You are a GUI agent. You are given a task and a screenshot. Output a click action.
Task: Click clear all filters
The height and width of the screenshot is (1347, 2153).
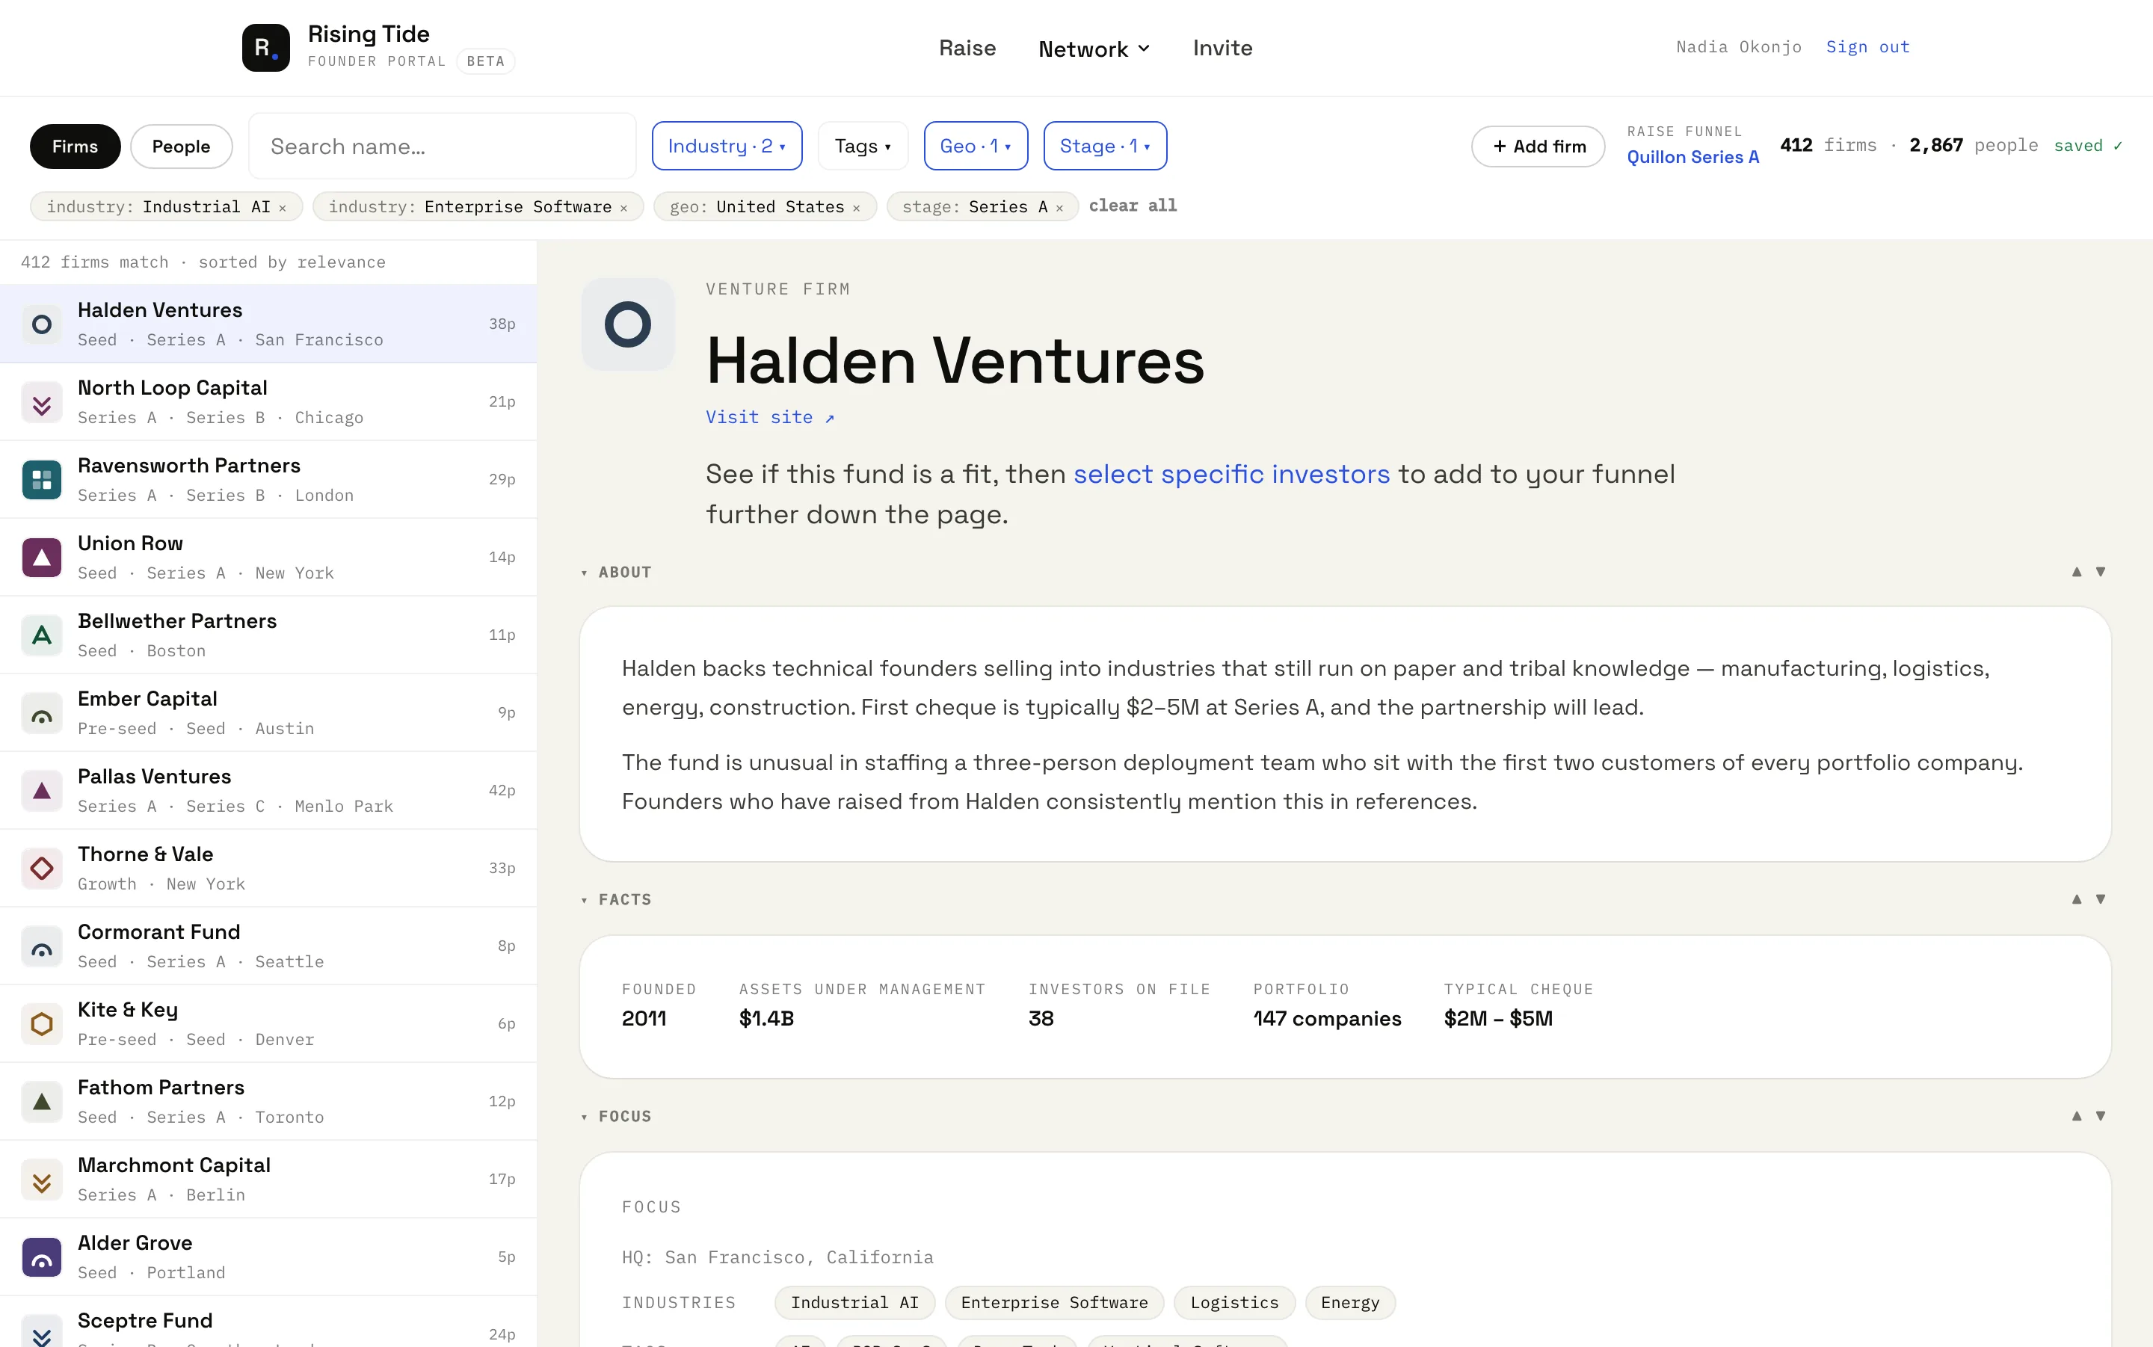1132,206
